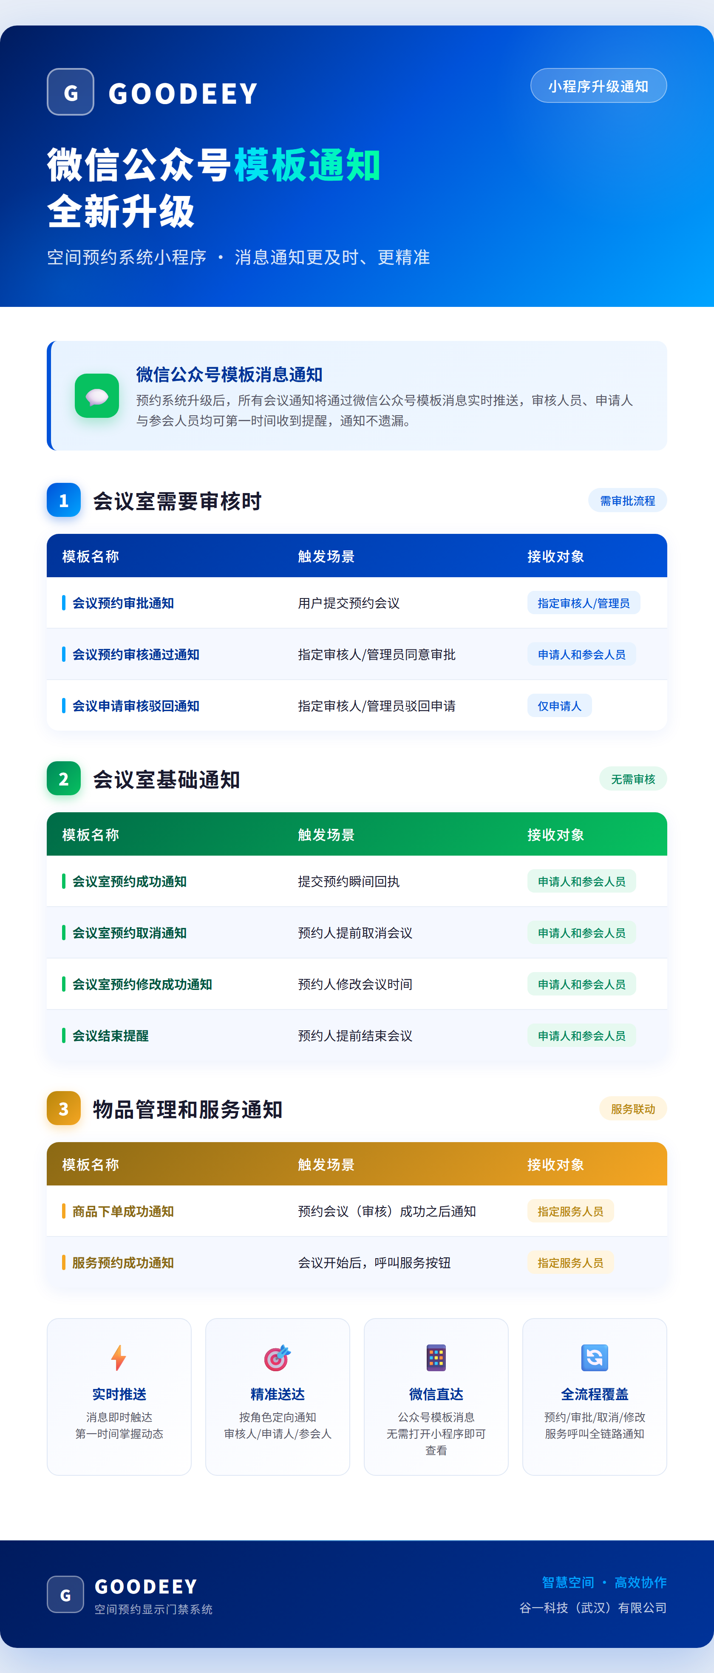Click 模板名称 header in the blue table
The width and height of the screenshot is (714, 1673).
90,556
